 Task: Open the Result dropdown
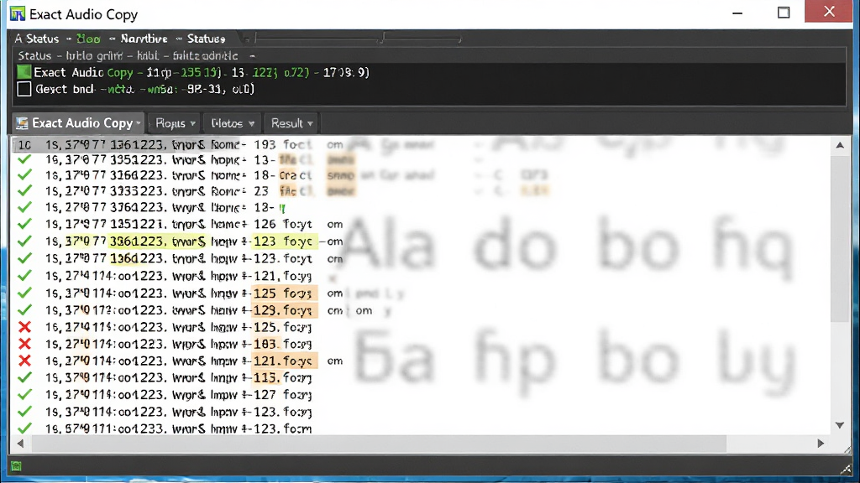[x=291, y=123]
